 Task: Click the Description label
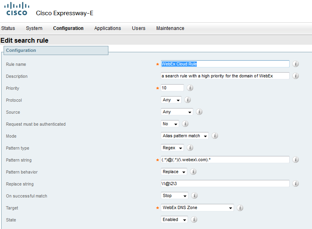17,76
